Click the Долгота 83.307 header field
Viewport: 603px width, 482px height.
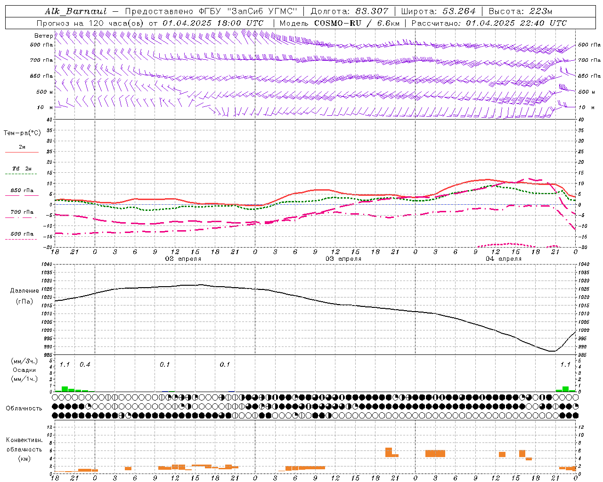coord(350,11)
